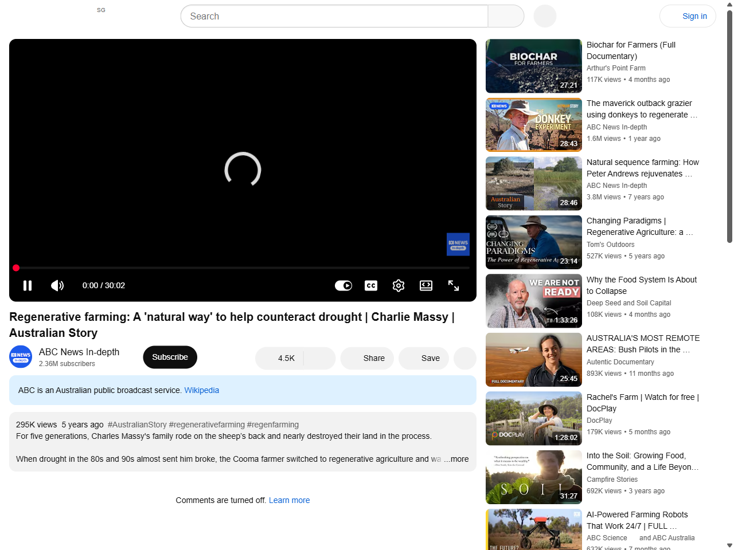
Task: Open Australia's Most Remote Areas title
Action: tap(643, 344)
